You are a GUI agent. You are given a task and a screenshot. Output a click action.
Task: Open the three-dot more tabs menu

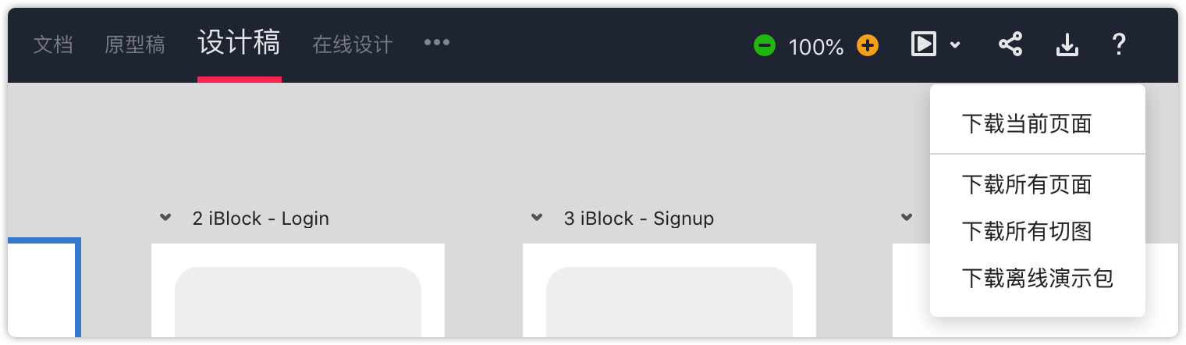(x=437, y=43)
